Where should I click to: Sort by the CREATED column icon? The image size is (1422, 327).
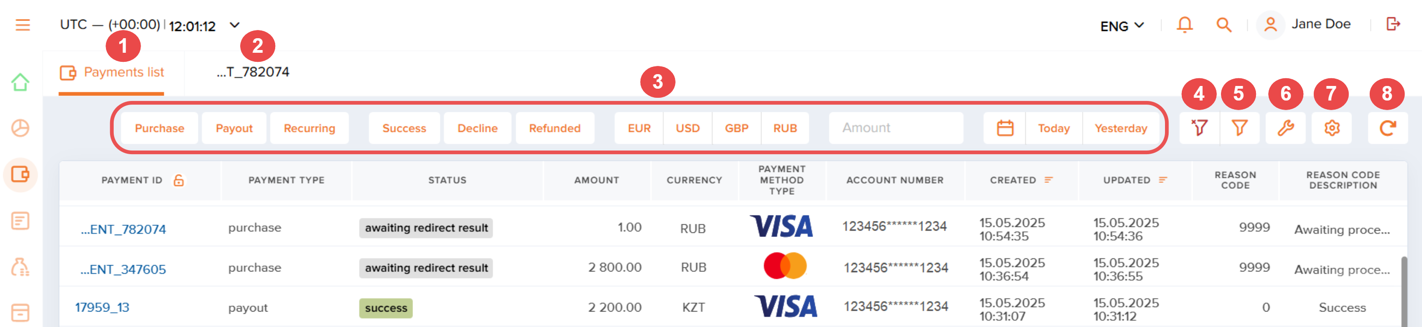[1049, 180]
